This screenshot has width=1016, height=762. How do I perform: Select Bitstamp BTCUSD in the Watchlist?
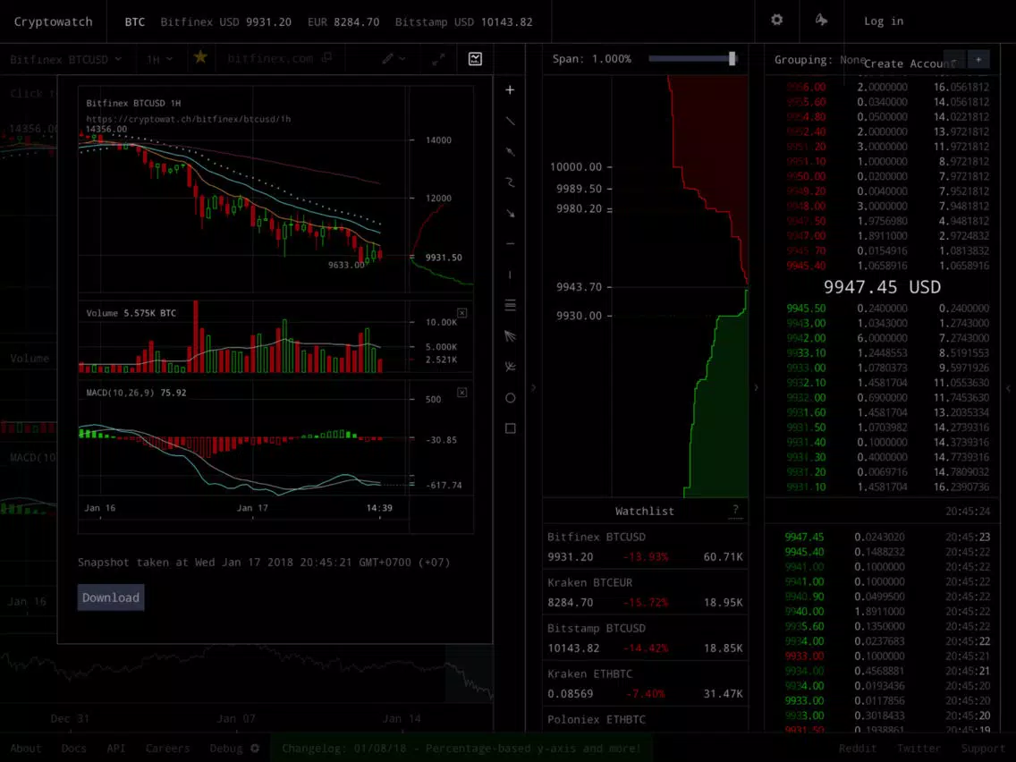point(646,638)
